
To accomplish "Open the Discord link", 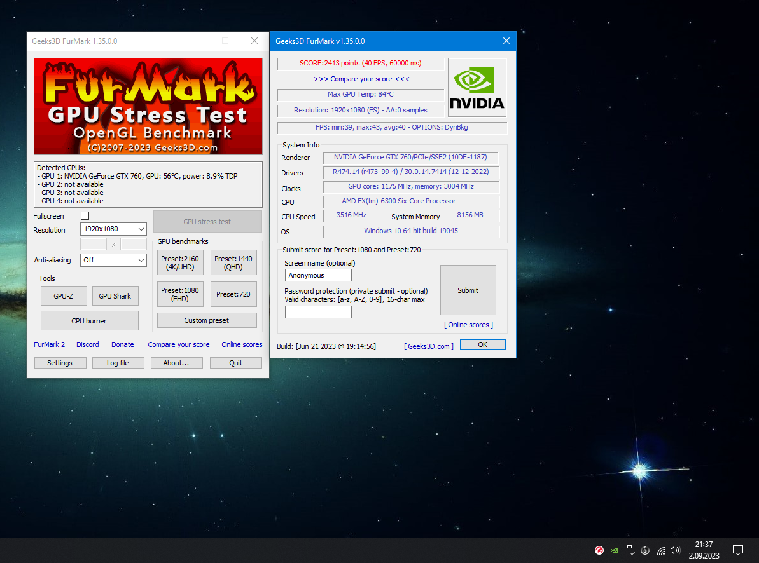I will (88, 344).
